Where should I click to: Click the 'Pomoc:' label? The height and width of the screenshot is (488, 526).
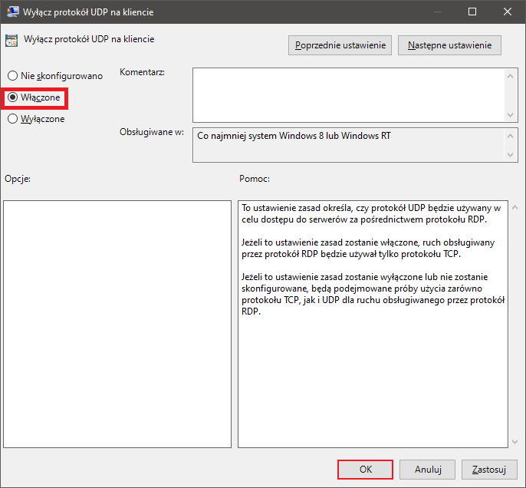(255, 179)
